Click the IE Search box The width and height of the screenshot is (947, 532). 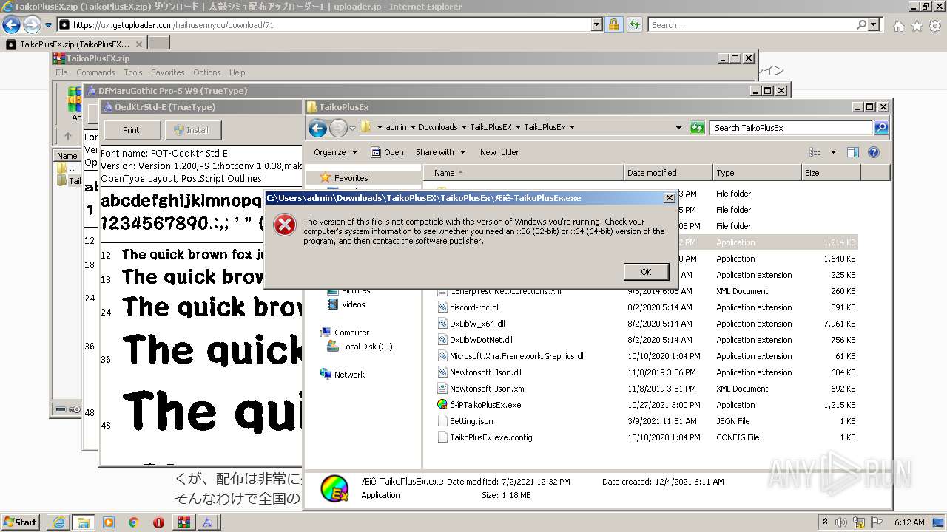(752, 25)
